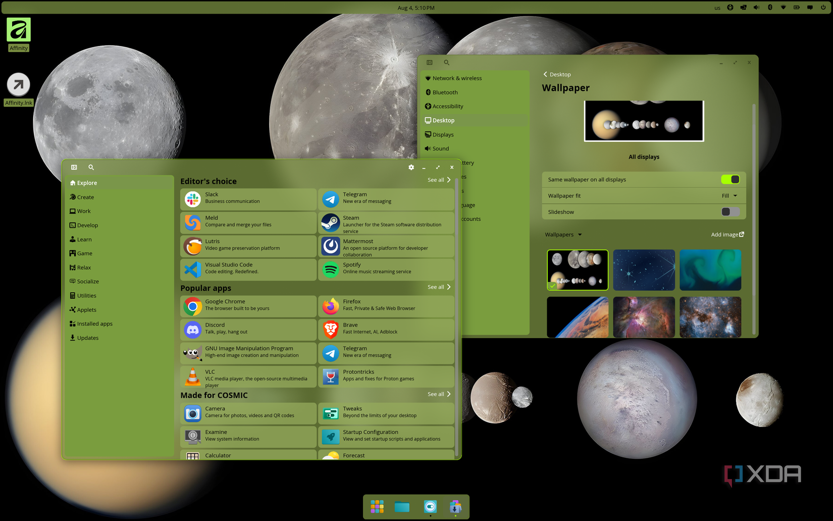
Task: Open the Slack app entry
Action: 248,199
